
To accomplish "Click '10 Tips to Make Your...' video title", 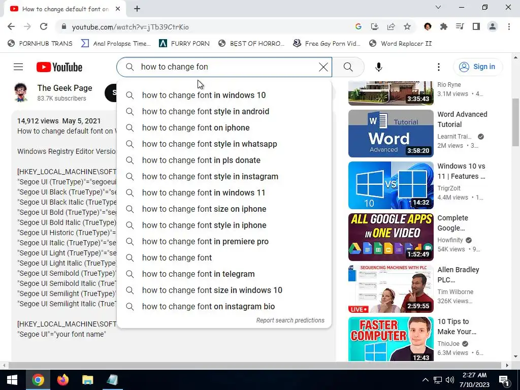I will point(457,327).
